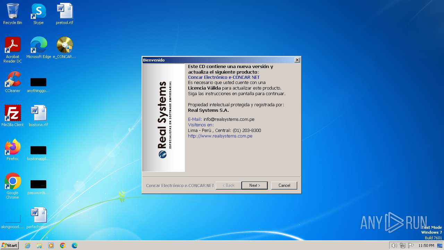Click the Licencia Válida text
Image resolution: width=444 pixels, height=250 pixels.
[x=204, y=88]
